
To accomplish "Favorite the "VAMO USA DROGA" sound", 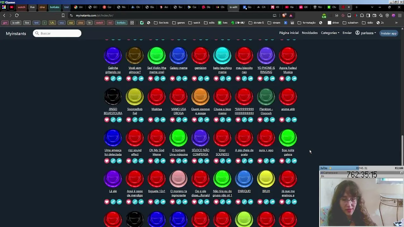I will click(172, 120).
